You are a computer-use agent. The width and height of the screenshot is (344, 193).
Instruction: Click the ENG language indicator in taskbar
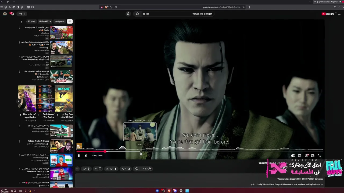[x=20, y=191]
